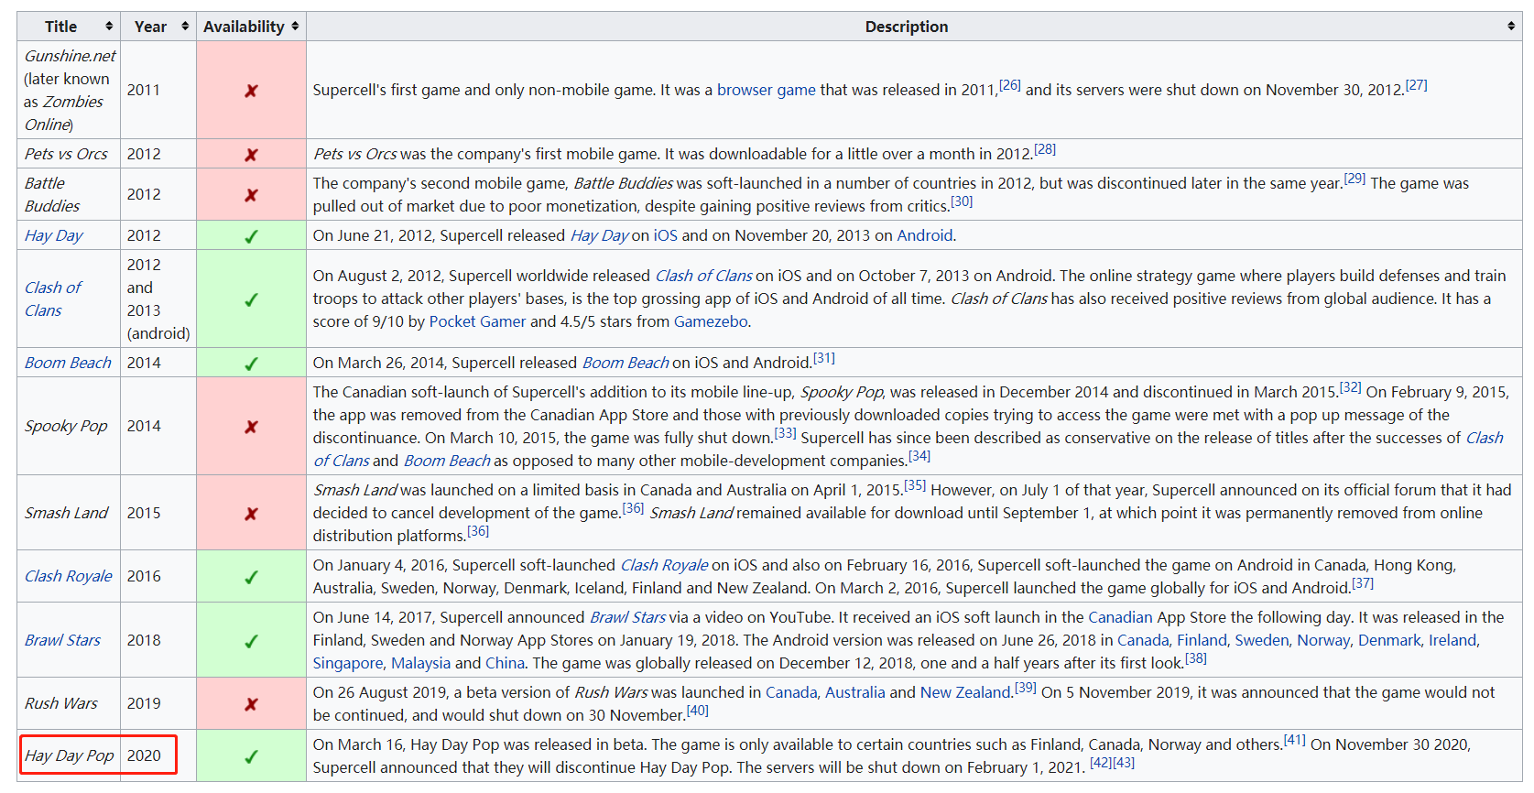This screenshot has height=793, width=1534.
Task: Open Gamezebo link
Action: pos(711,321)
